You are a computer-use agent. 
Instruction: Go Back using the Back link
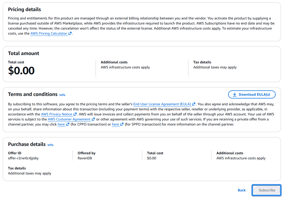point(242,190)
